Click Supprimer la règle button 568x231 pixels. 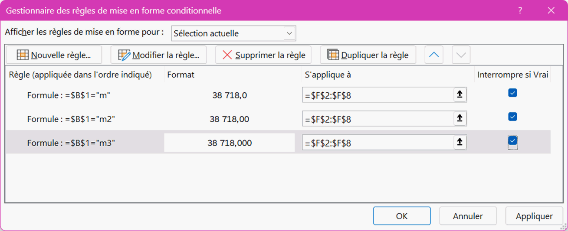pyautogui.click(x=263, y=55)
